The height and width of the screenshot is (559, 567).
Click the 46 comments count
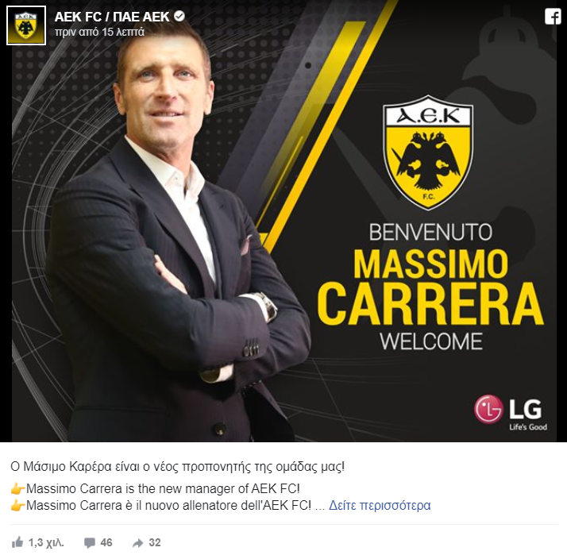pyautogui.click(x=106, y=542)
